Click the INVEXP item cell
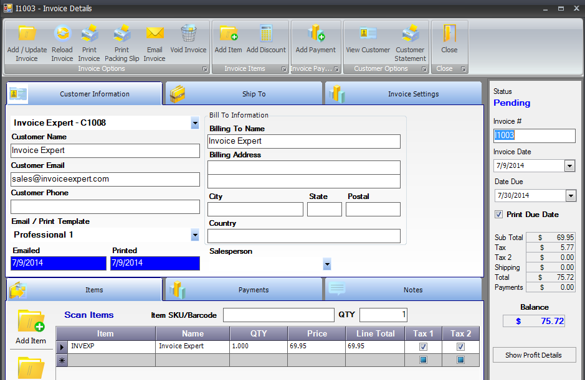 (x=112, y=347)
